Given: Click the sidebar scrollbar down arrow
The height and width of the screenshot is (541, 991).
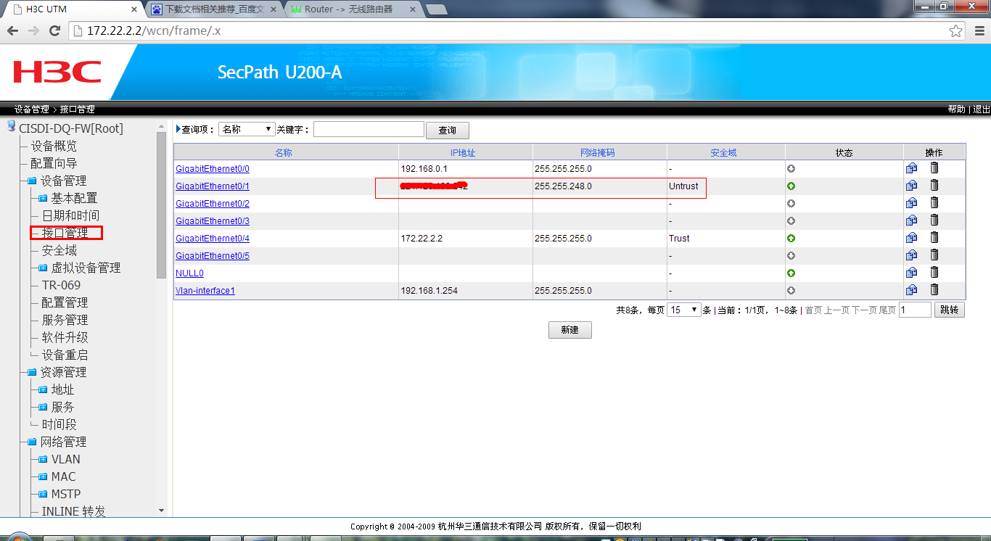Looking at the screenshot, I should tap(162, 511).
